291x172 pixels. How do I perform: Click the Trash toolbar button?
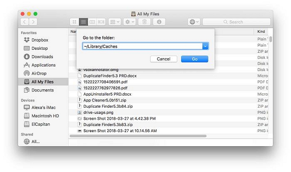click(144, 22)
